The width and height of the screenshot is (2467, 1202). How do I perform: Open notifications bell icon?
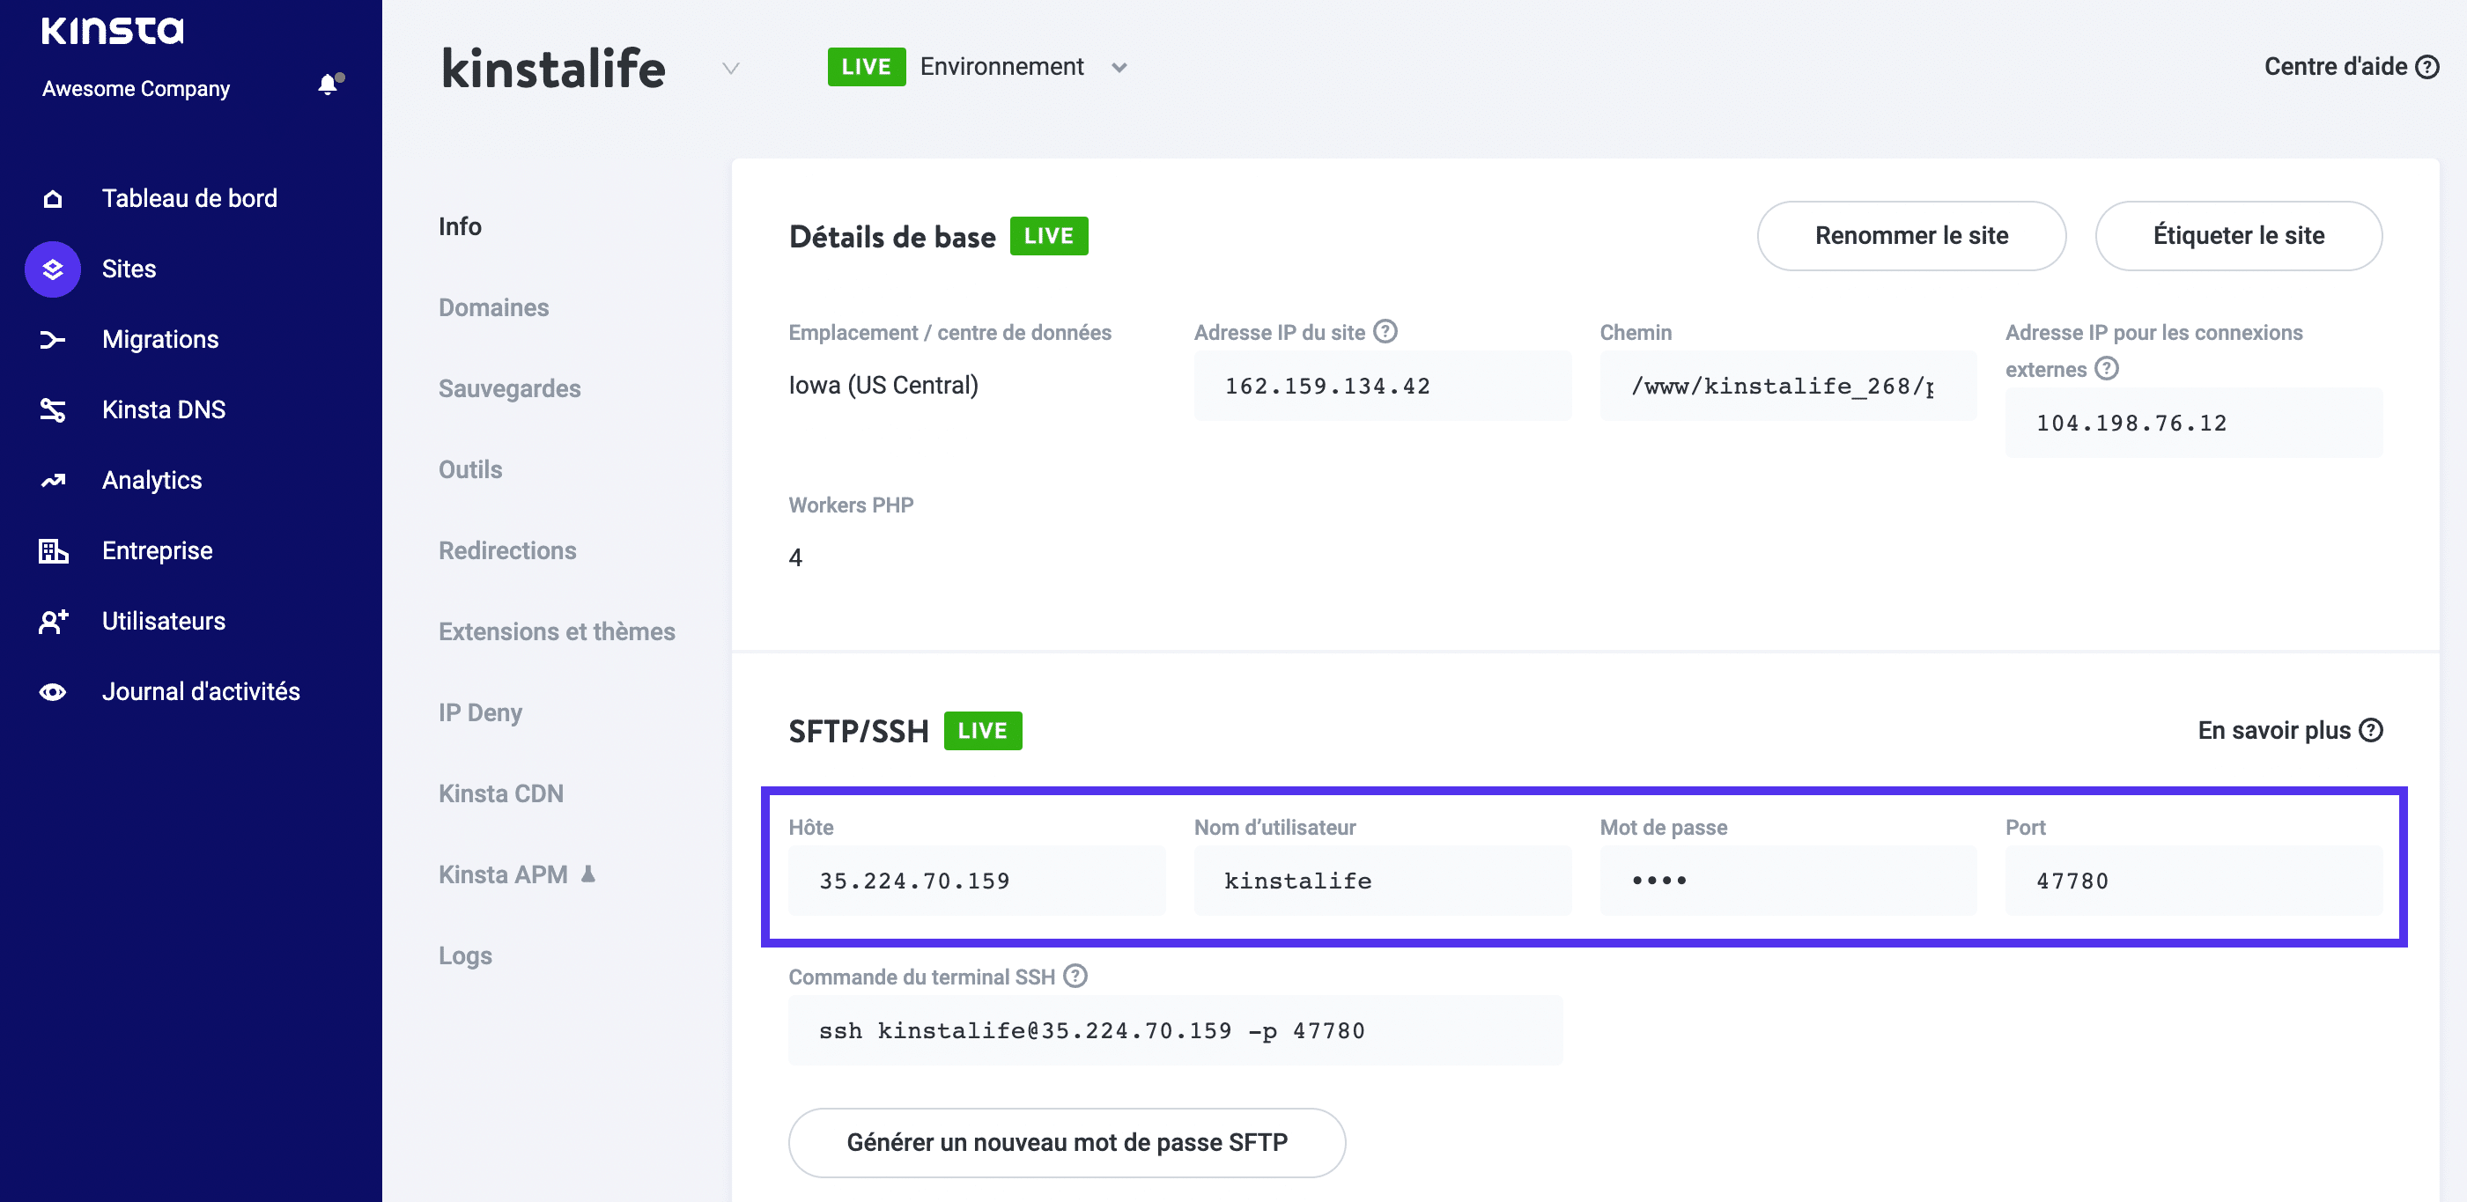coord(329,85)
